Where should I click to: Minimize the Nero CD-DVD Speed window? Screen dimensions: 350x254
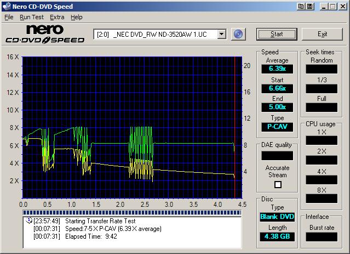tap(324, 6)
